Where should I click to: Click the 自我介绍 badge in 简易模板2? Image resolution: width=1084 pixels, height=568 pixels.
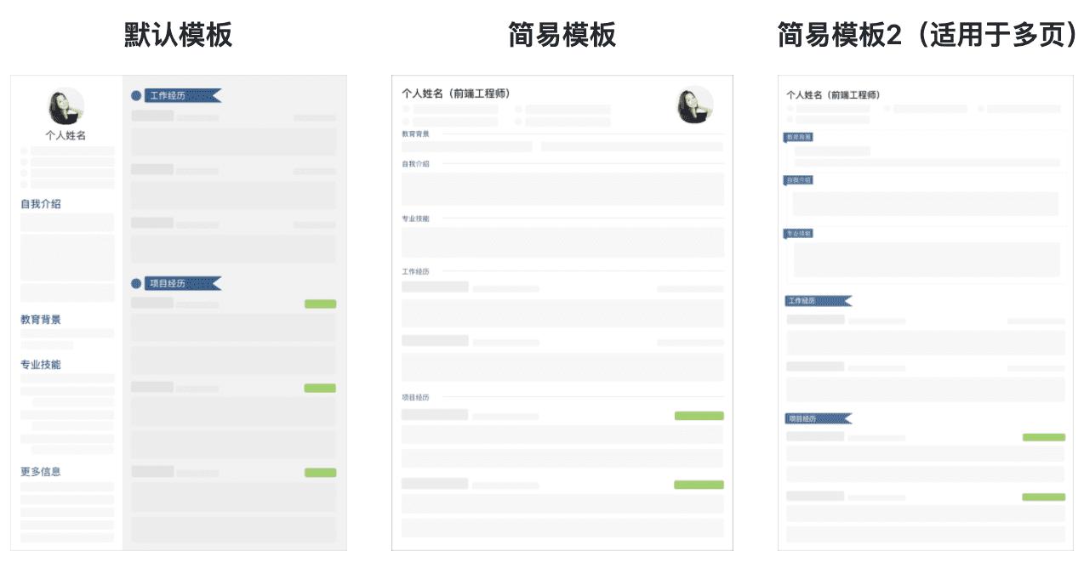pos(798,180)
